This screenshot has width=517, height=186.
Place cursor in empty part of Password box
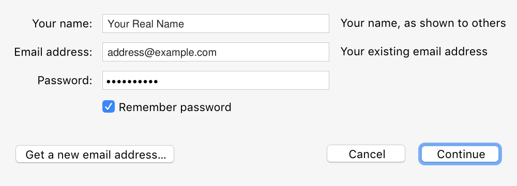[244, 80]
